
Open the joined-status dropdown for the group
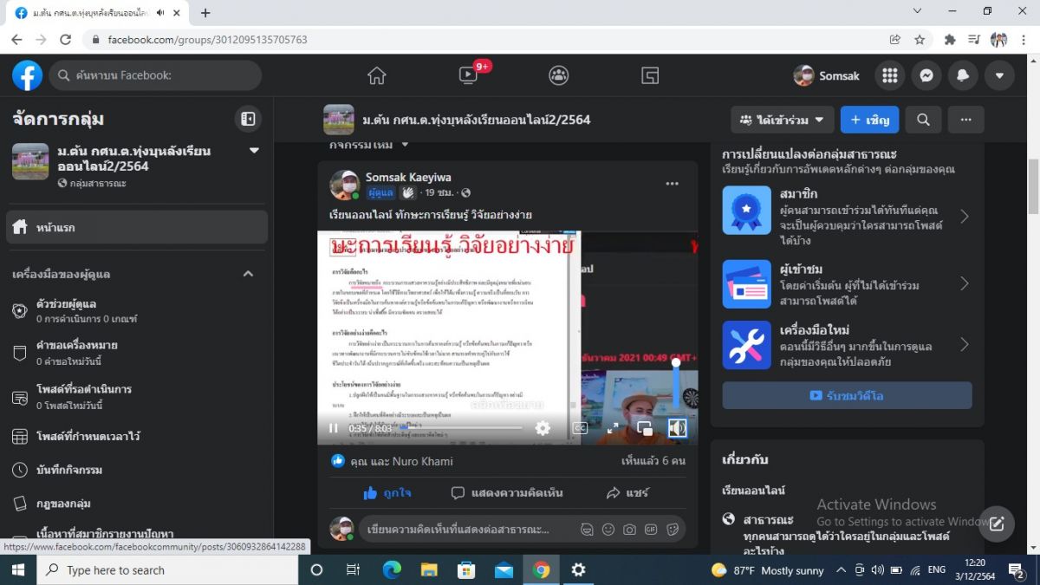(783, 120)
